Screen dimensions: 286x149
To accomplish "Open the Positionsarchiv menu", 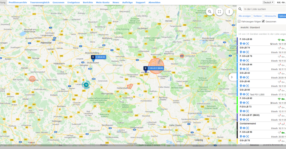I will click(18, 2).
